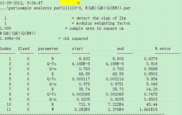This screenshot has width=182, height=115.
Task: Select the 'start' column header
Action: 77,48
